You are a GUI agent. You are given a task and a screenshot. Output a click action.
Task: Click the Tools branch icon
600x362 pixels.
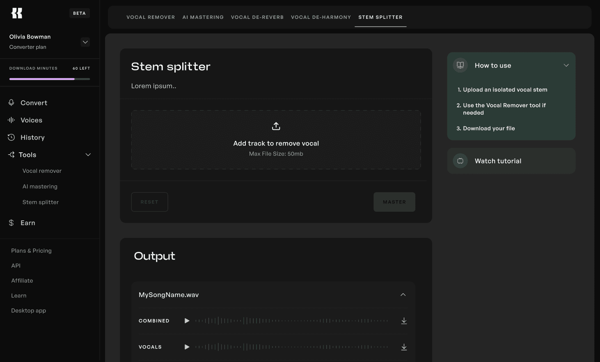coord(11,155)
